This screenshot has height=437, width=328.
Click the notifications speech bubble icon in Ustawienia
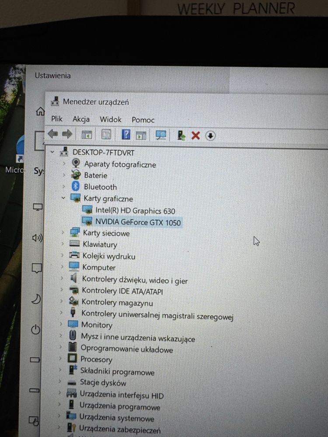pyautogui.click(x=37, y=268)
